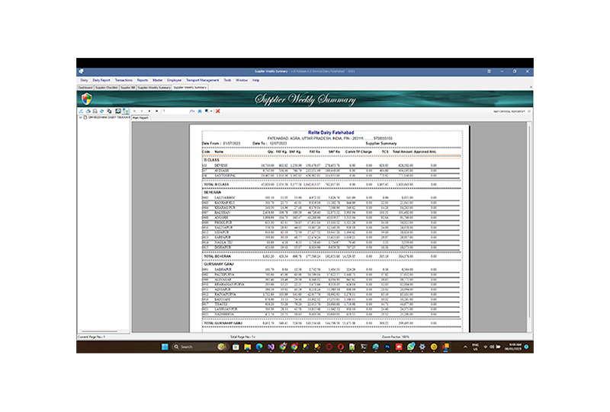Image resolution: width=610 pixels, height=412 pixels.
Task: Jump to last page of the report
Action: pos(157,111)
